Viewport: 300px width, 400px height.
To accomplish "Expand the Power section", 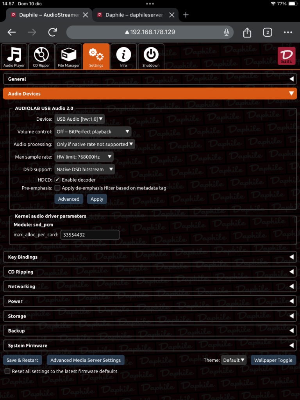I will point(150,301).
